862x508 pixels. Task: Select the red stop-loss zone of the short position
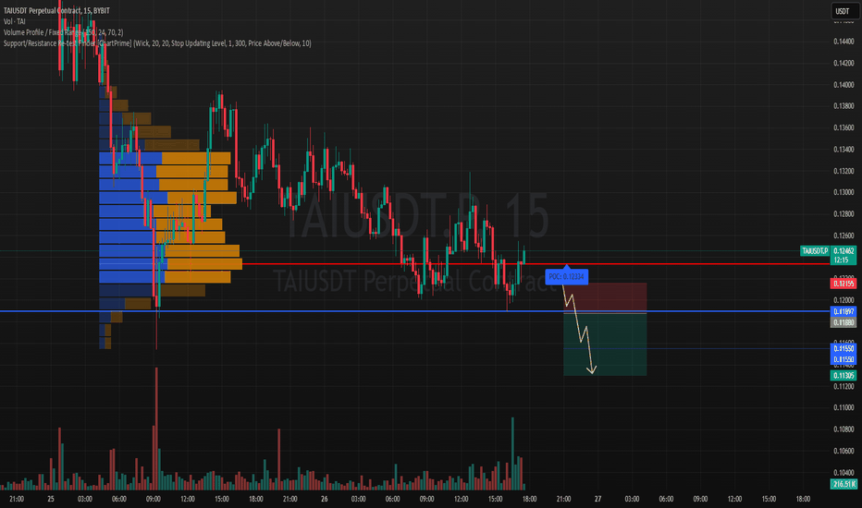point(605,297)
